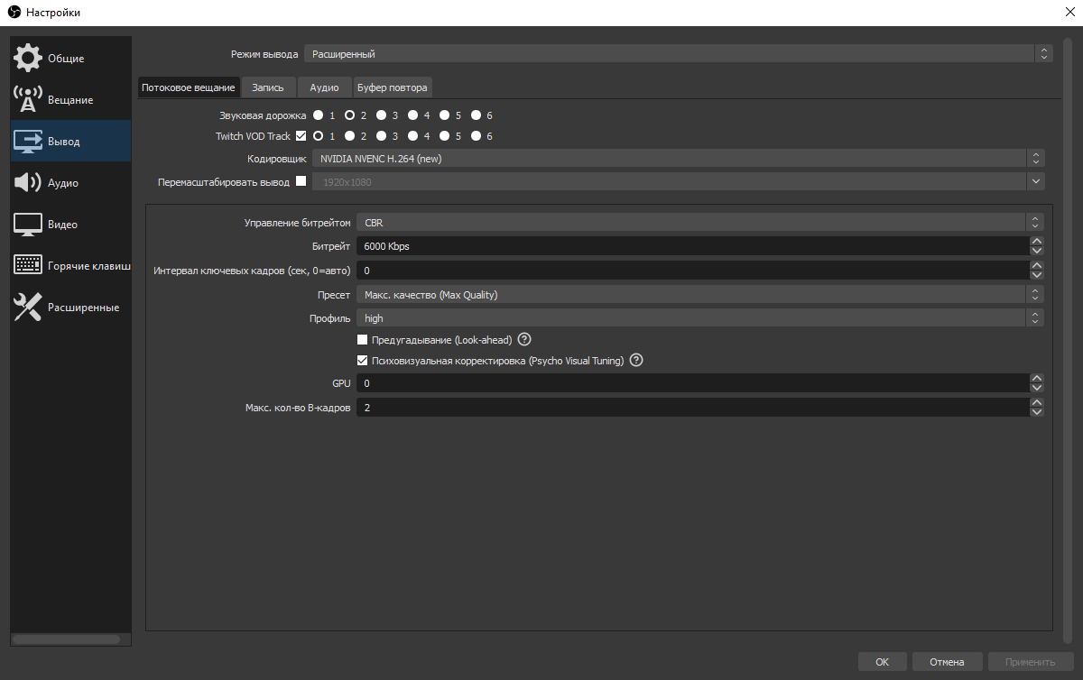The width and height of the screenshot is (1083, 680).
Task: Click help icon next to Psycho Visual Tuning
Action: tap(636, 361)
